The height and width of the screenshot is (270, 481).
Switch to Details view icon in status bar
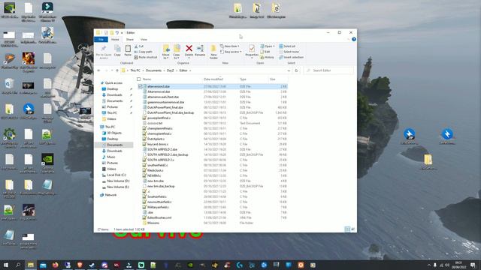pos(347,229)
